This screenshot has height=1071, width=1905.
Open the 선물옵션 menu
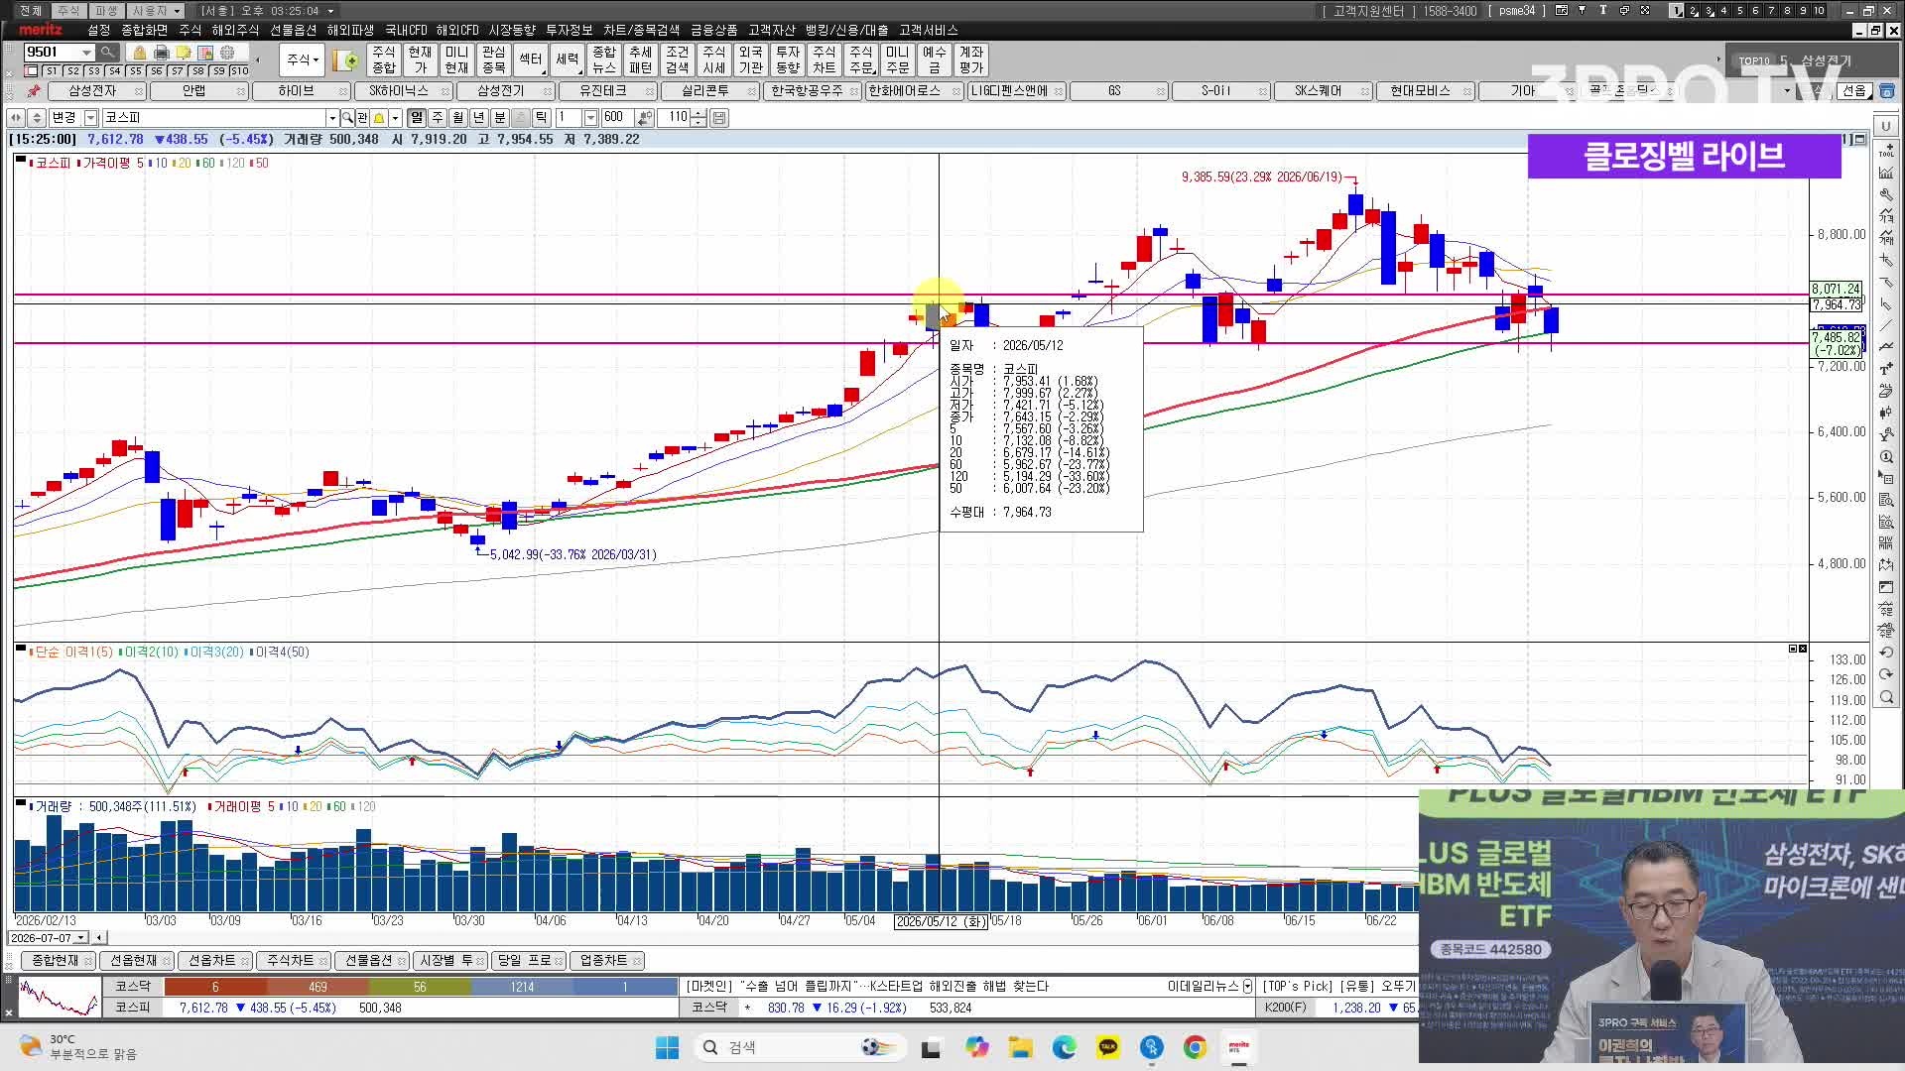293,30
